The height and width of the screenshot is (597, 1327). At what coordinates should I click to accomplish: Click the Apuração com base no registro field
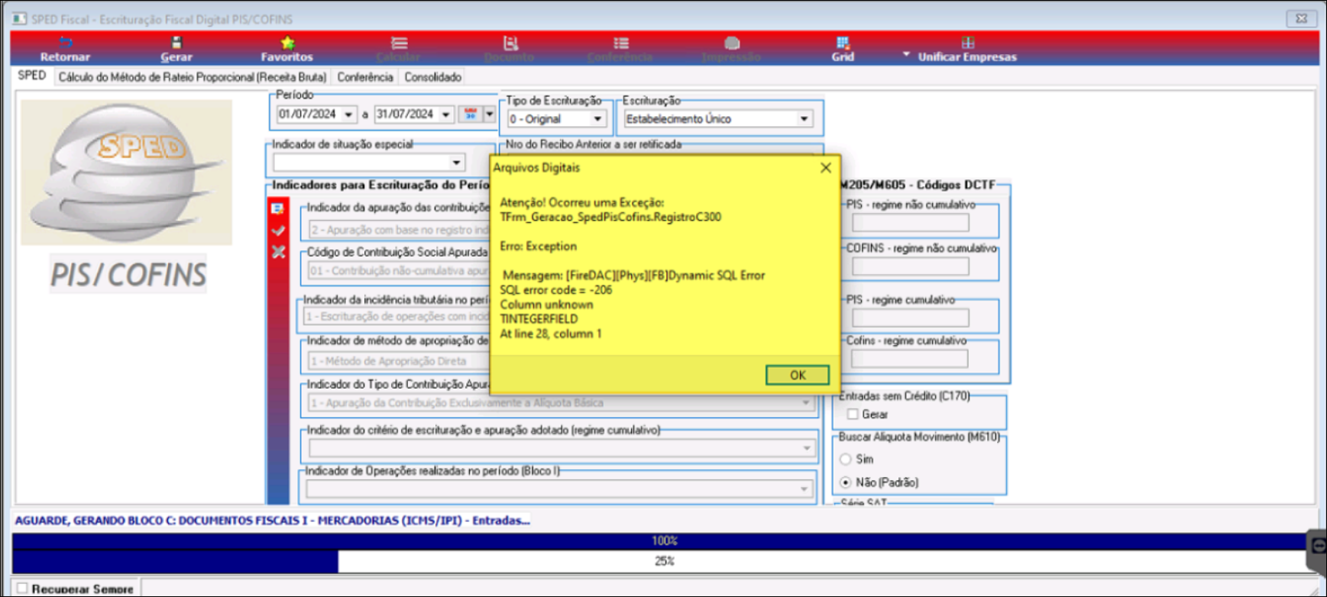point(398,230)
